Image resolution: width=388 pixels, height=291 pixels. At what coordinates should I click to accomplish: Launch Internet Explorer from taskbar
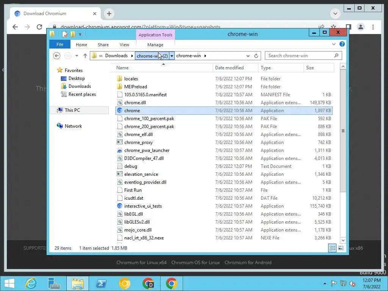(x=31, y=283)
